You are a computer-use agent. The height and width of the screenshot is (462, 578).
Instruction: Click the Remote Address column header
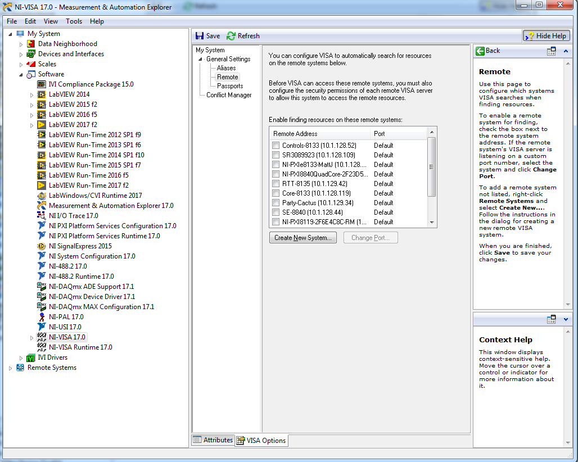[319, 134]
